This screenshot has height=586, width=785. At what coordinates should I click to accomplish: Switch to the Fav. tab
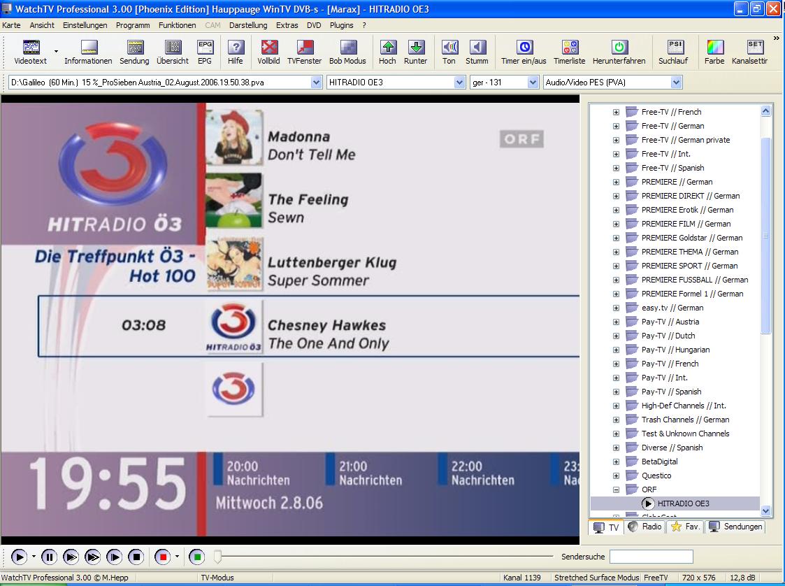[x=685, y=527]
